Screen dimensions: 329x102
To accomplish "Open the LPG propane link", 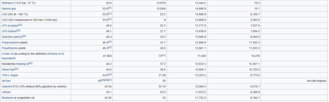I will pyautogui.click(x=10, y=26).
